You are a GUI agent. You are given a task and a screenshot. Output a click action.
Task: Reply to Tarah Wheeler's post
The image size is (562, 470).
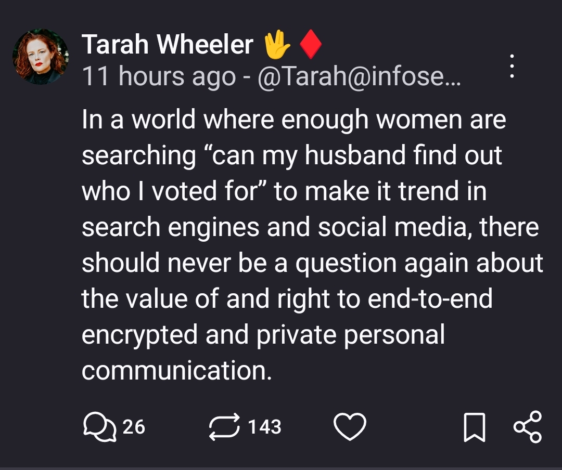click(x=99, y=427)
